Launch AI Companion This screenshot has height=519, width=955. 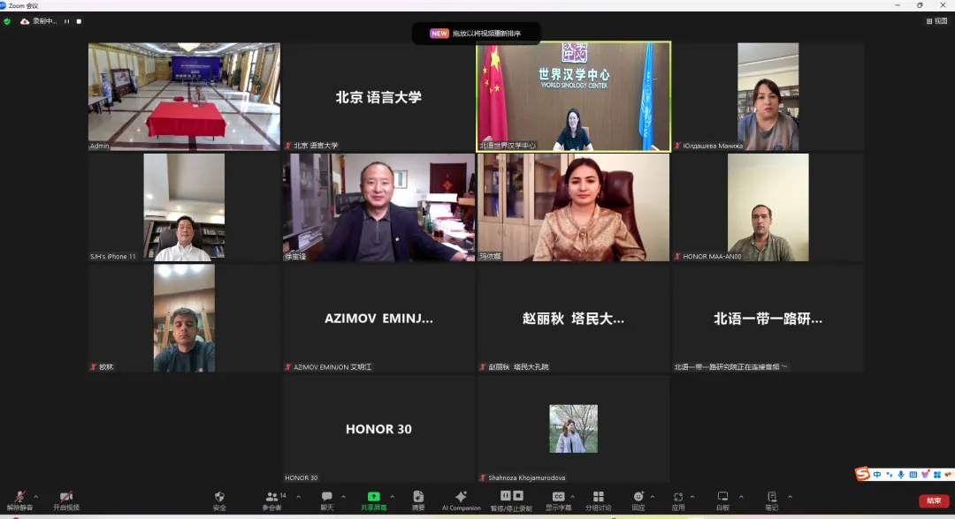pos(461,500)
